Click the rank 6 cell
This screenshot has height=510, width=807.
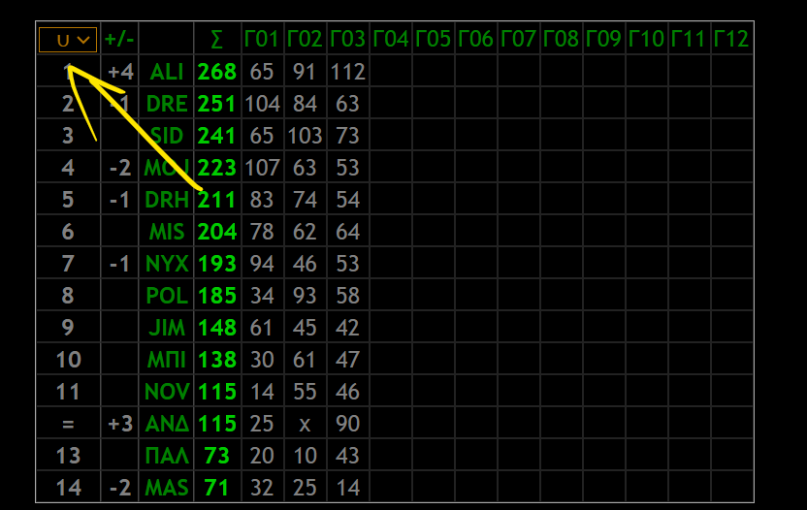(68, 232)
